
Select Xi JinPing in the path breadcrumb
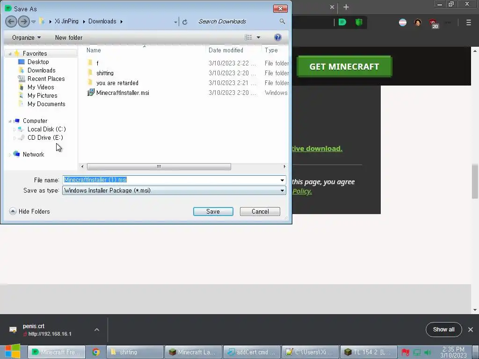(x=66, y=22)
